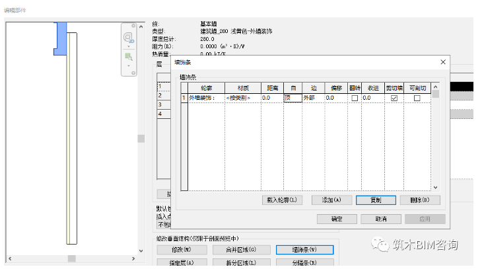Image resolution: width=484 pixels, height=269 pixels.
Task: Enable the 可剖切 checkbox for row 1
Action: click(x=417, y=98)
